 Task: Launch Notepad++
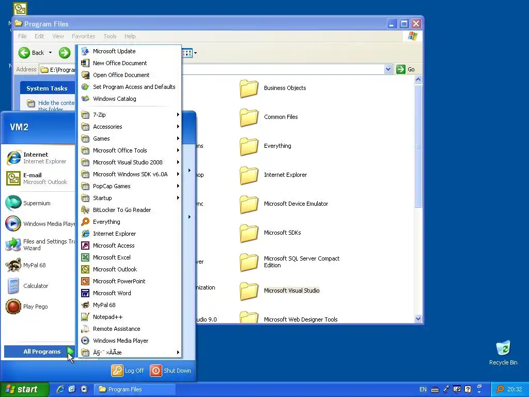[130, 317]
